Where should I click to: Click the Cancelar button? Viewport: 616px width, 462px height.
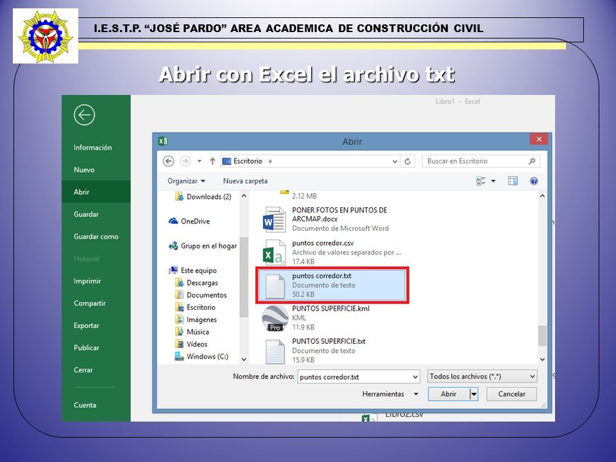coord(511,394)
